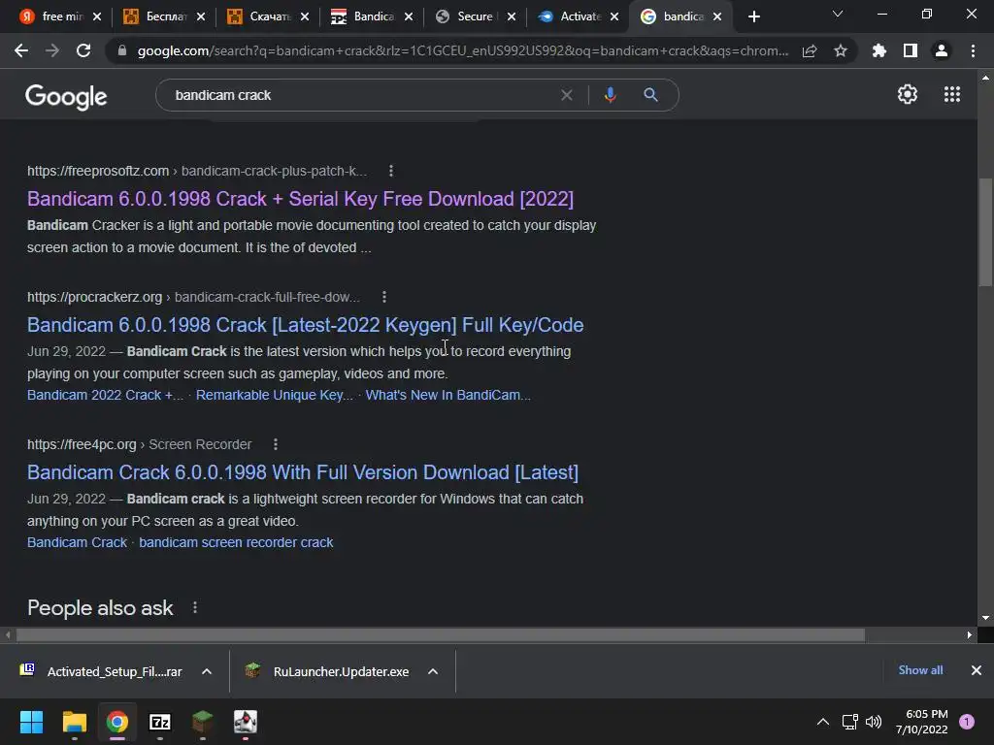Open File Explorer from the taskbar

(74, 722)
